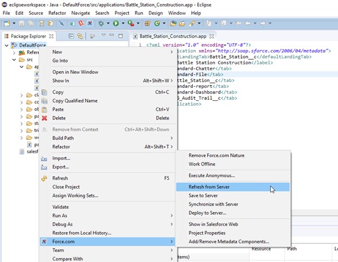Select Force.com in context menu

(107, 242)
